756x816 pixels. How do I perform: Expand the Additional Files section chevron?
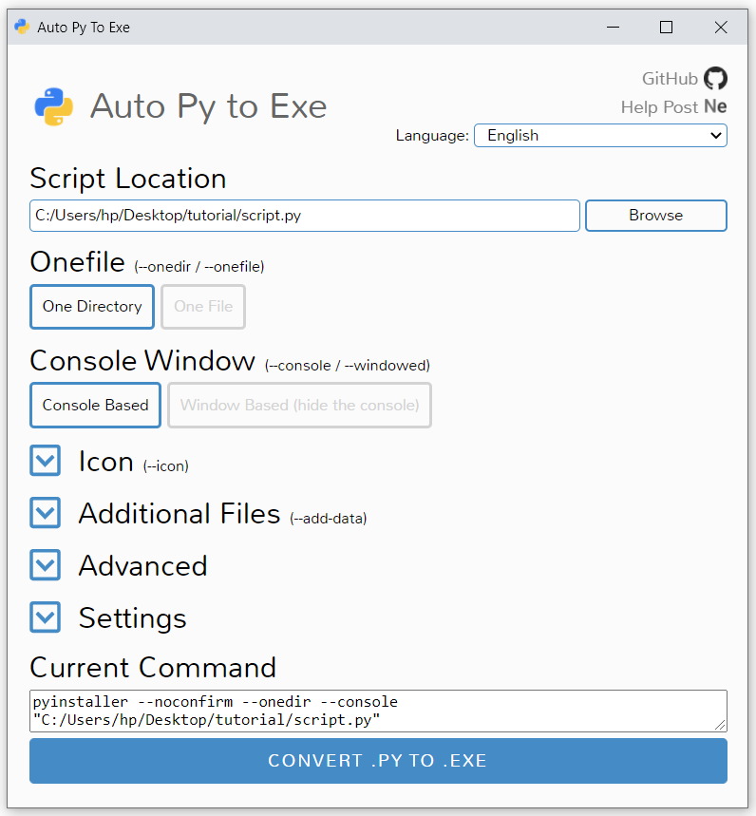(46, 513)
